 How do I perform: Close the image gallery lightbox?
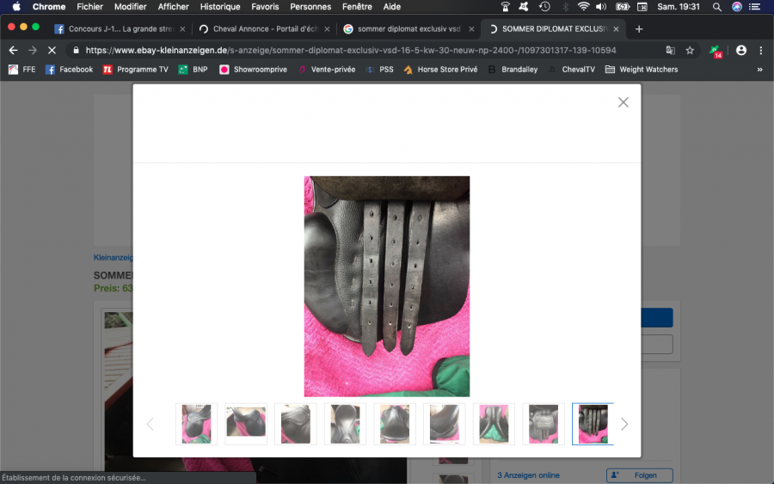click(623, 102)
